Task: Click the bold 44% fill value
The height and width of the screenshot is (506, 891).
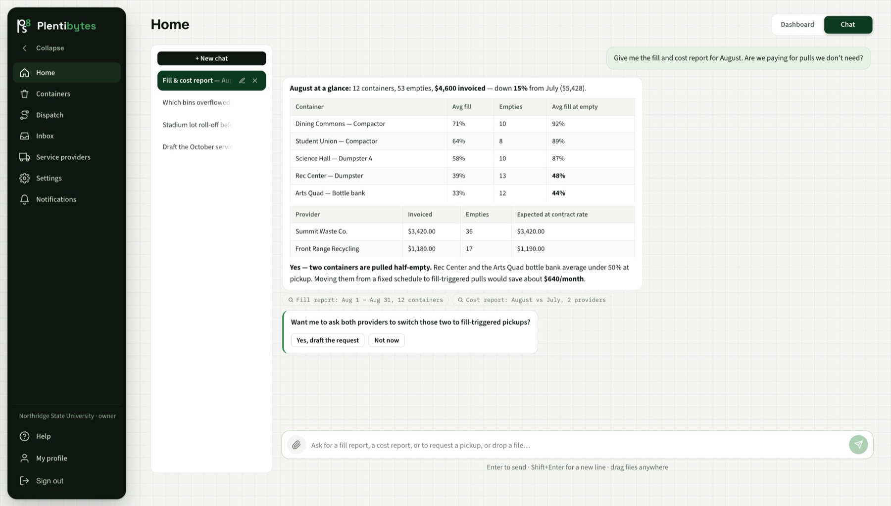Action: click(558, 193)
